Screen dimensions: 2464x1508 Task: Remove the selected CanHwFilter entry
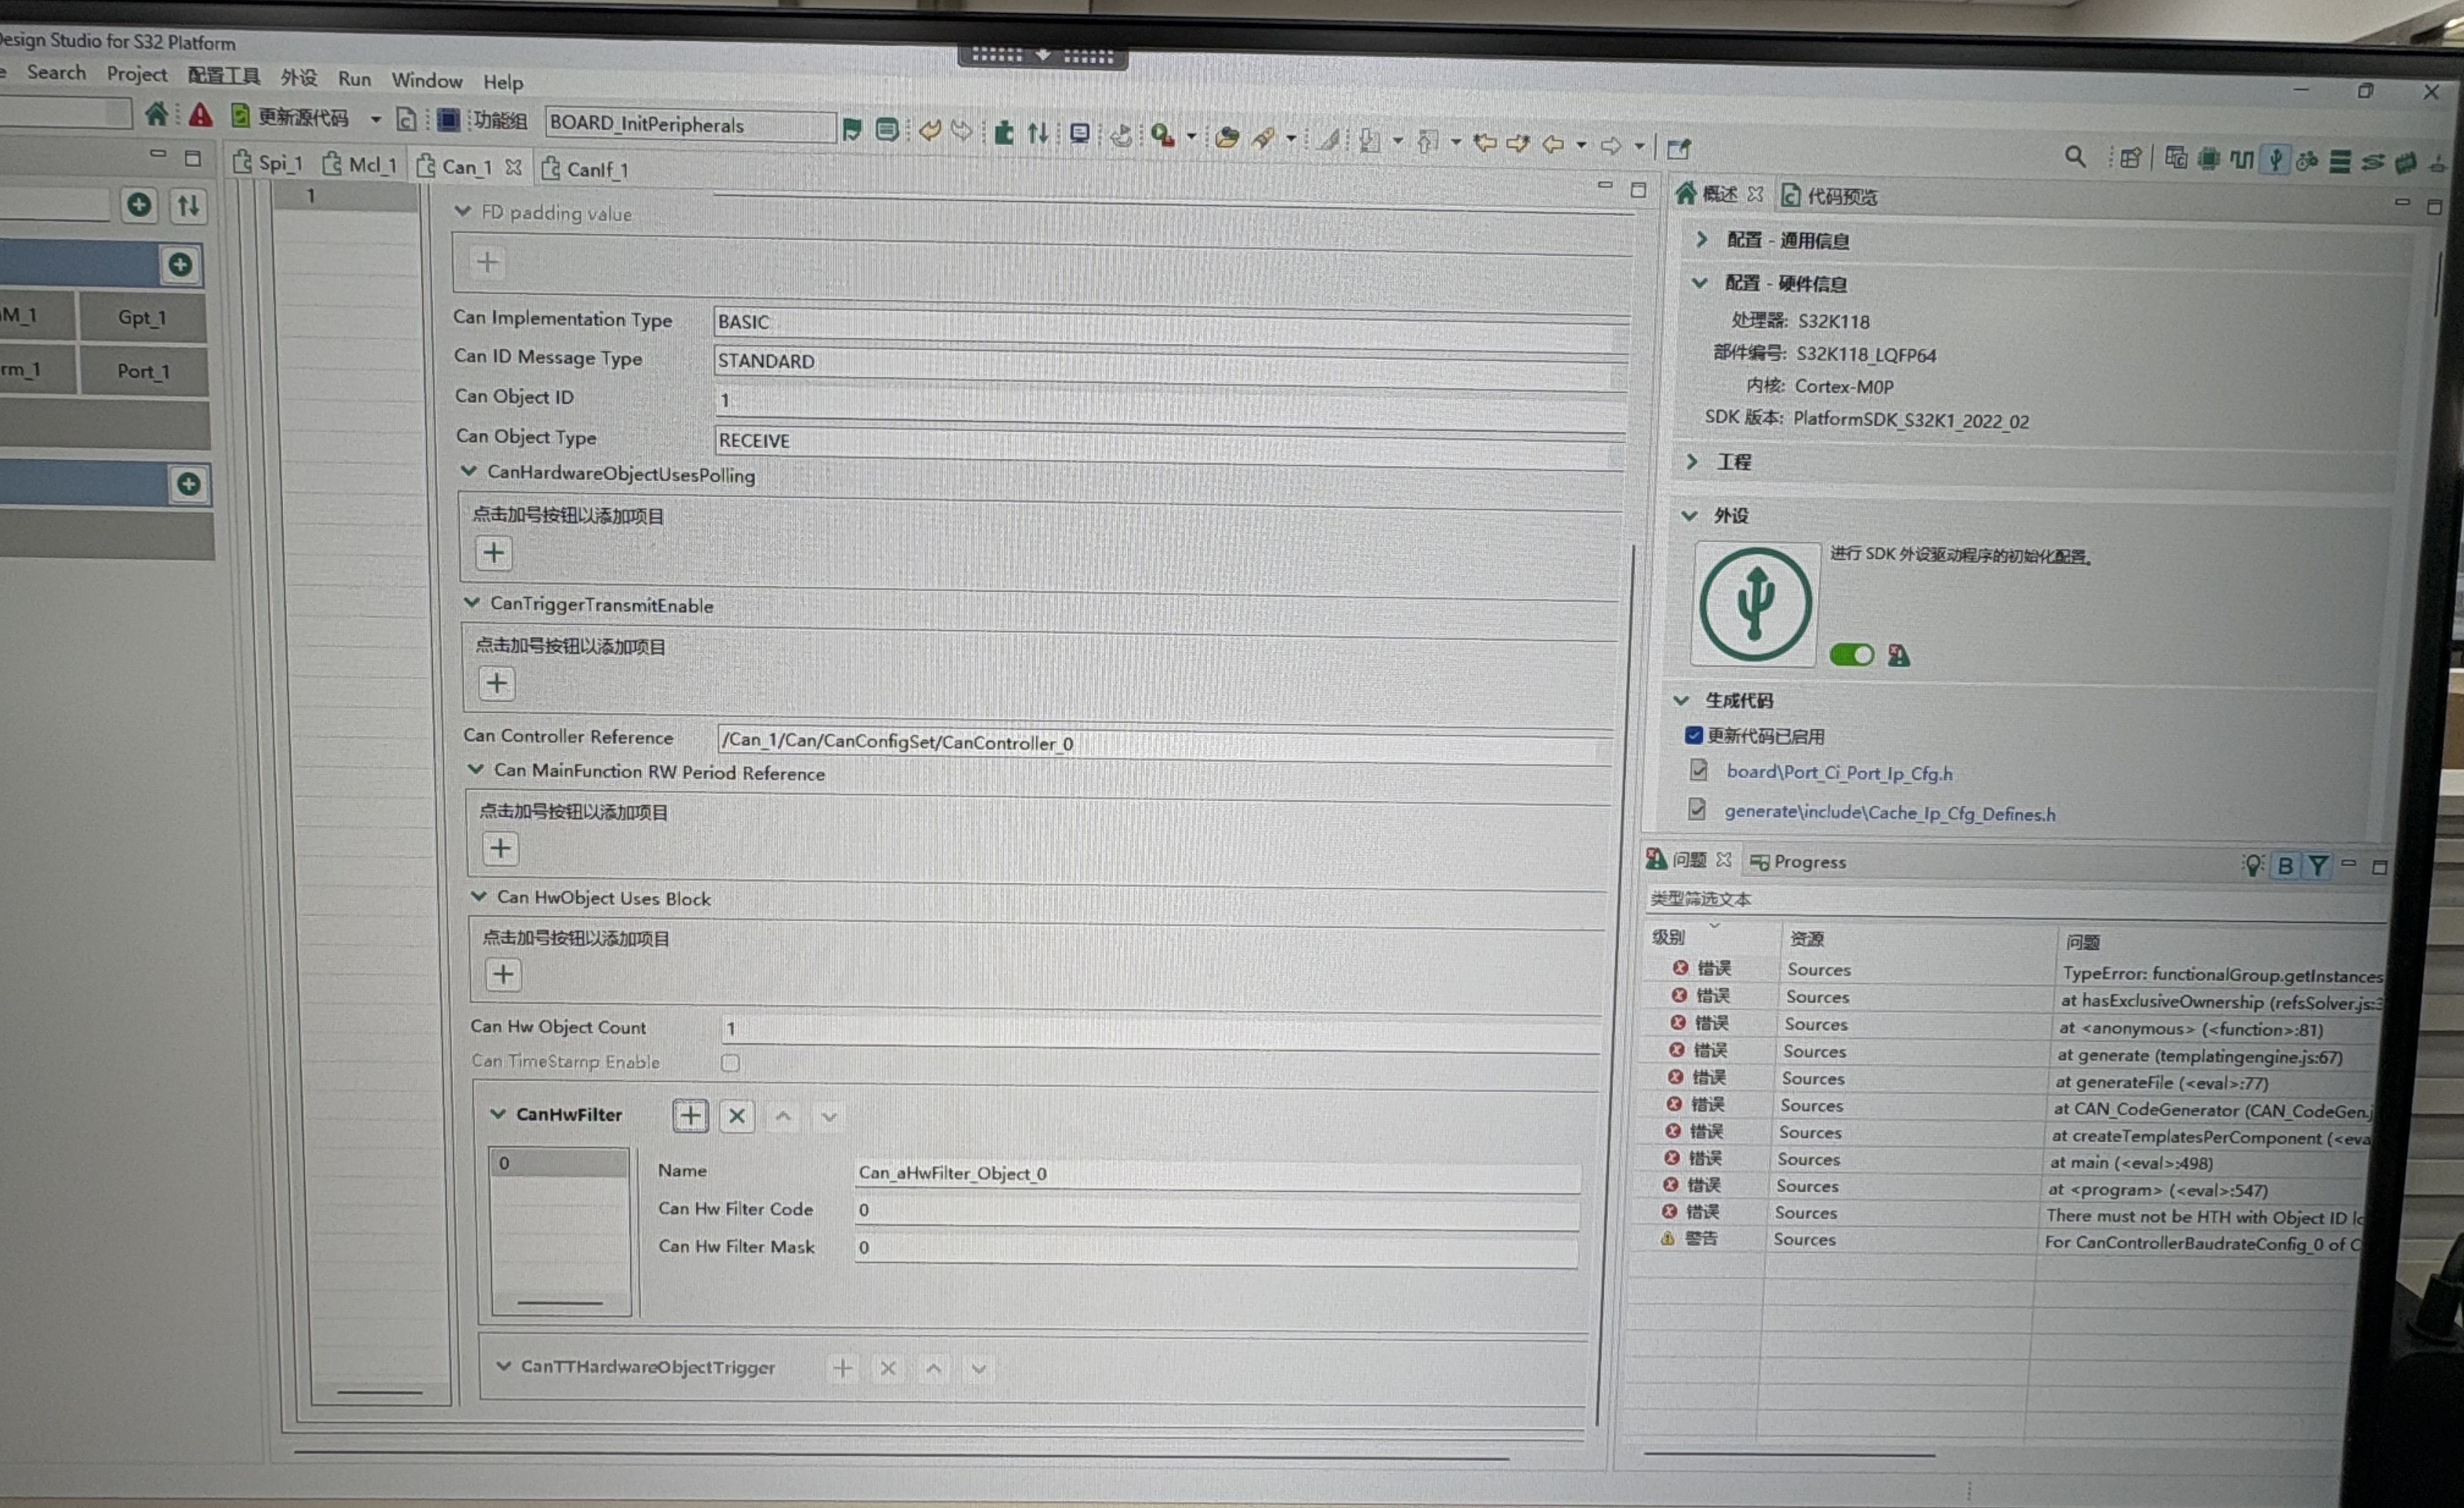[737, 1116]
